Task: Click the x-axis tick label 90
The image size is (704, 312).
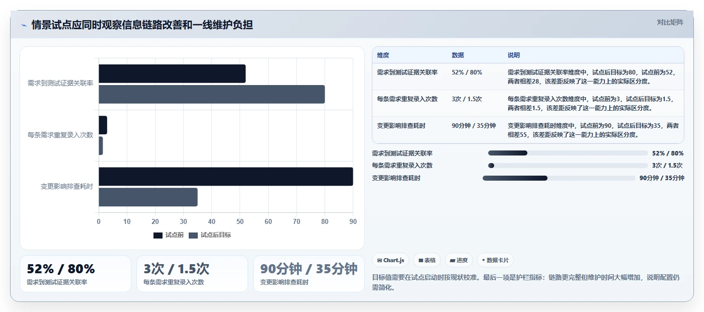Action: click(353, 221)
